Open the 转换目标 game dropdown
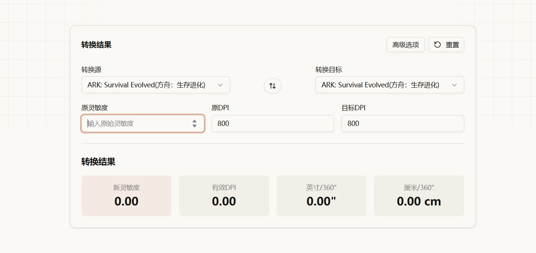The image size is (536, 253). coord(383,85)
